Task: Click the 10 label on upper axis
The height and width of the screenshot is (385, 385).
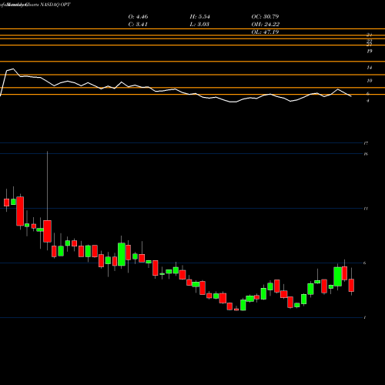Action: tap(370, 81)
